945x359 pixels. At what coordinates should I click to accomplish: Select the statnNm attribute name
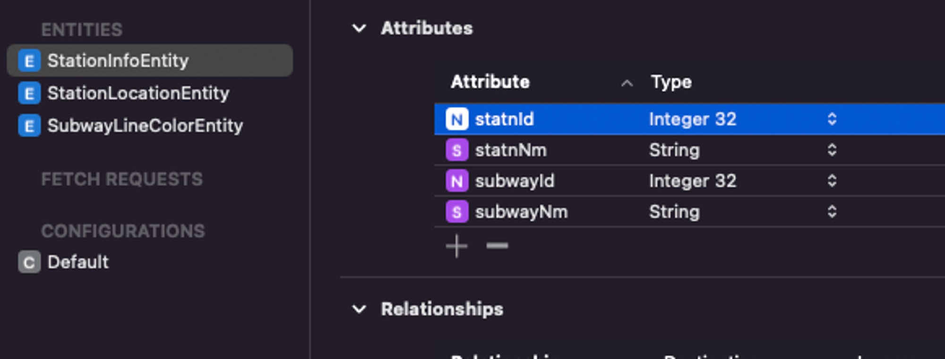click(x=511, y=150)
